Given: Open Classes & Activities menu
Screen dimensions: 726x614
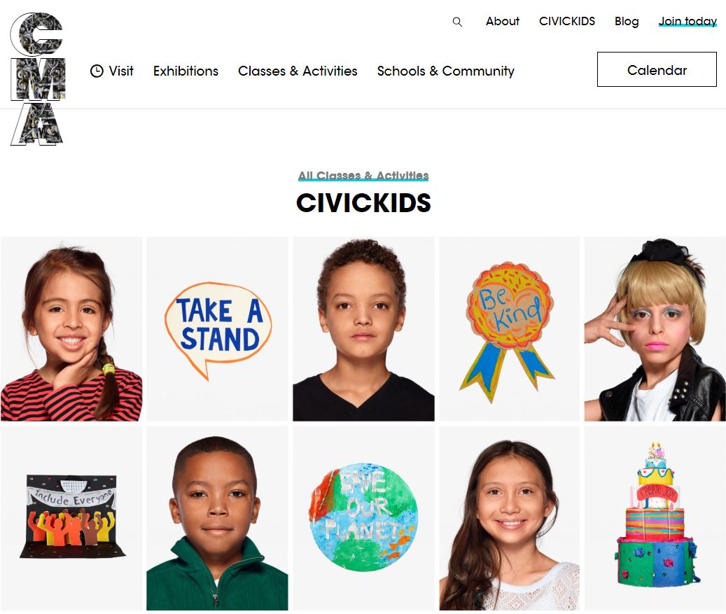Looking at the screenshot, I should (x=298, y=71).
